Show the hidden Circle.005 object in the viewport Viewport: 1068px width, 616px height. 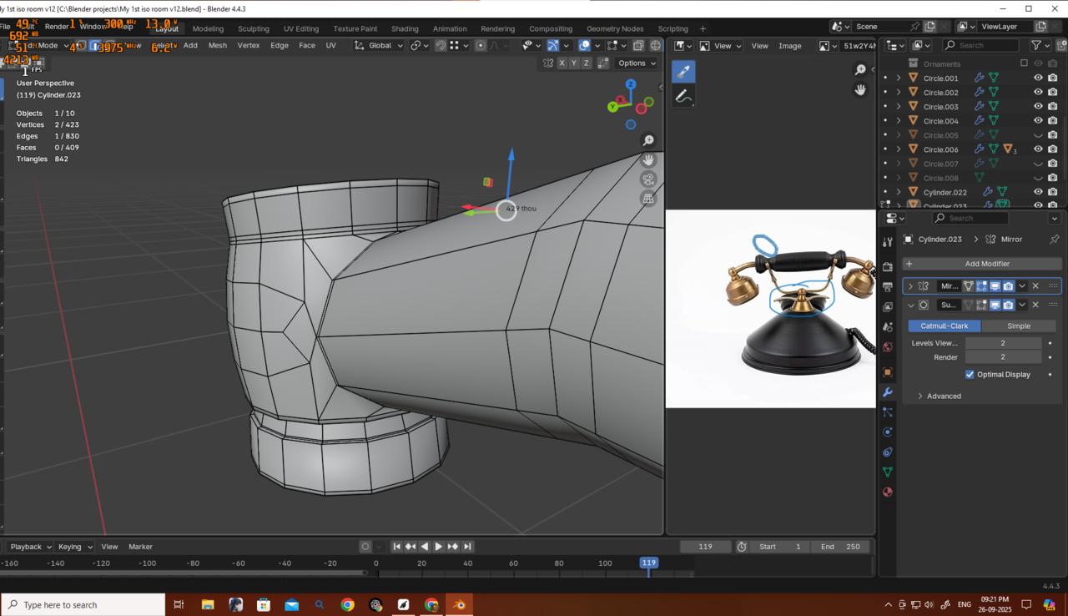1038,135
